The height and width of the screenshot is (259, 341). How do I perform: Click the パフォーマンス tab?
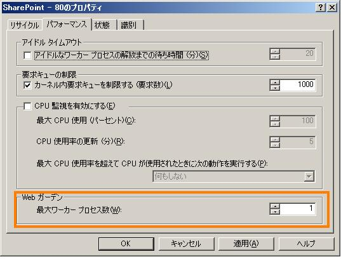tap(67, 24)
